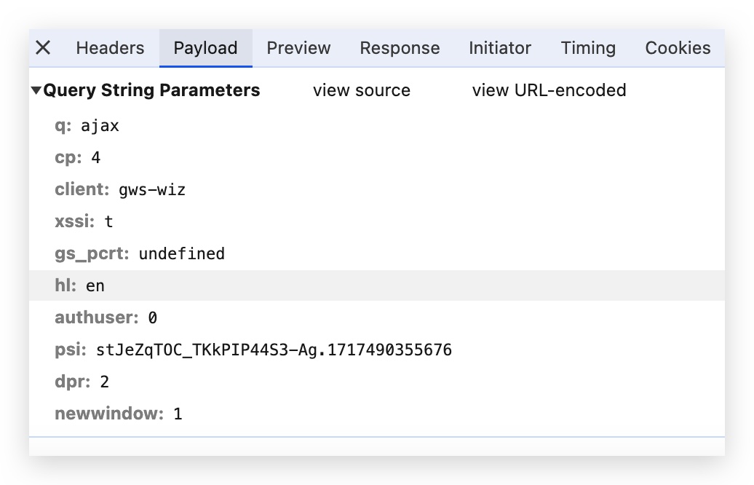This screenshot has width=754, height=485.
Task: Click the client: gws-wiz parameter
Action: (x=120, y=190)
